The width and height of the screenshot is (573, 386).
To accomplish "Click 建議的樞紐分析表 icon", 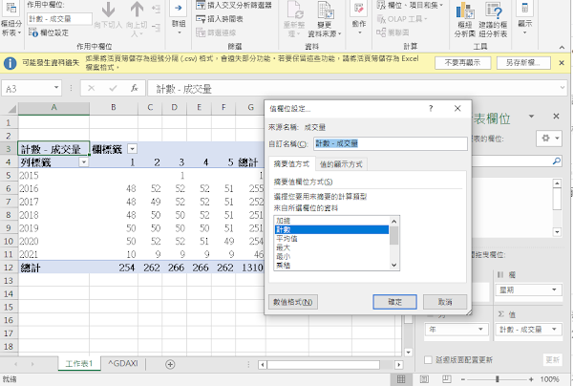I will tap(494, 11).
